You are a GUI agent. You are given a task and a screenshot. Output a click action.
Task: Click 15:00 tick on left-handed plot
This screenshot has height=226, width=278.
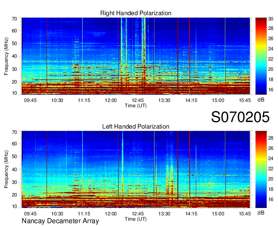pyautogui.click(x=218, y=214)
